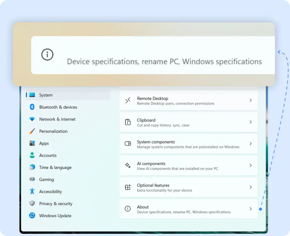
Task: Open the About row chevron
Action: (x=250, y=209)
